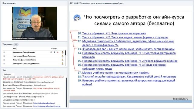
Task: Click the presenter webcam video
Action: pyautogui.click(x=34, y=23)
